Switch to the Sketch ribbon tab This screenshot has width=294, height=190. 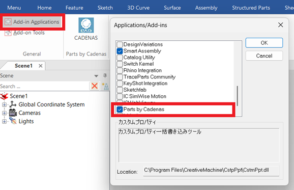(105, 8)
